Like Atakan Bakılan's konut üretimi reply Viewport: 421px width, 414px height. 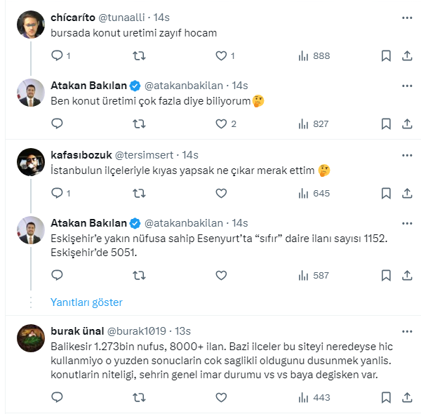point(221,123)
